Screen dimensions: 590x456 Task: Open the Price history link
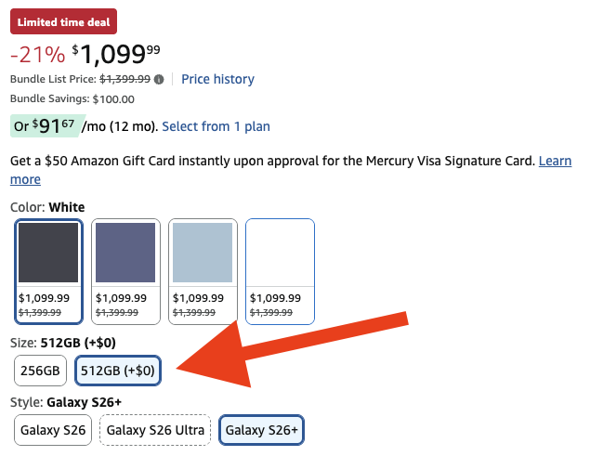pos(217,79)
